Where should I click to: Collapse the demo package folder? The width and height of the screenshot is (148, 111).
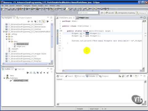[x=9, y=42]
